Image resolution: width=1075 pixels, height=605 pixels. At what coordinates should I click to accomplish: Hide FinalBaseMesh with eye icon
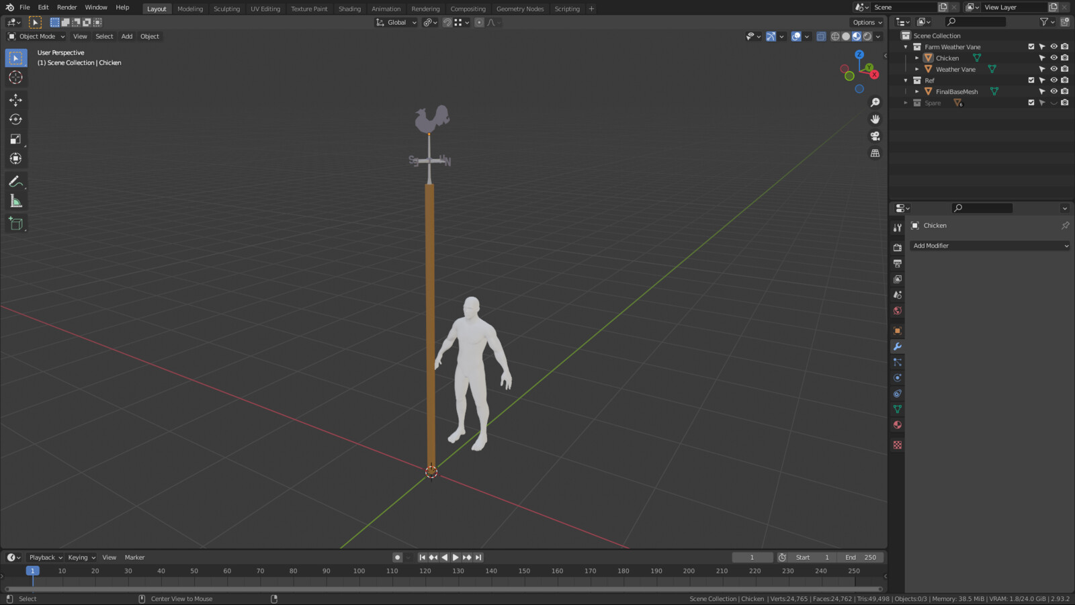tap(1053, 91)
